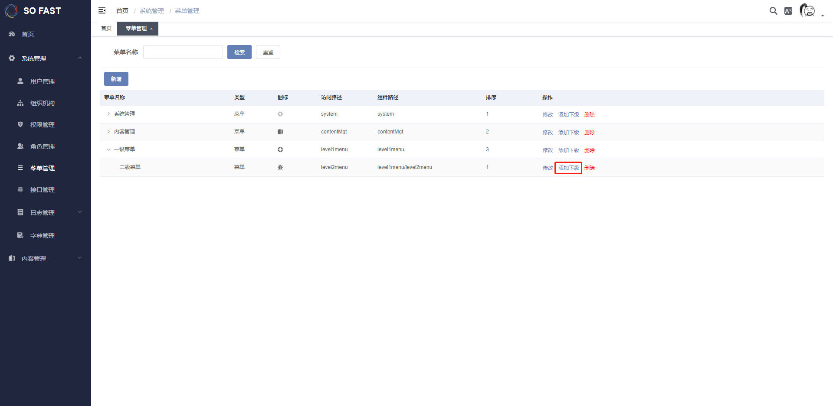
Task: Click the 新增 button
Action: [x=116, y=79]
